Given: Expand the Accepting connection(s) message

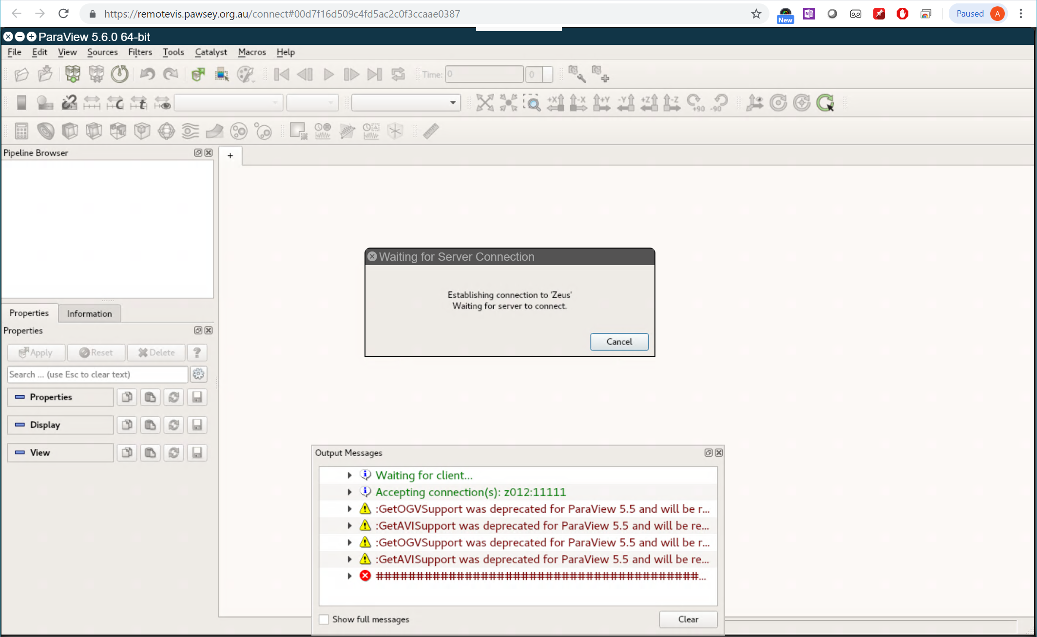Looking at the screenshot, I should (x=349, y=492).
